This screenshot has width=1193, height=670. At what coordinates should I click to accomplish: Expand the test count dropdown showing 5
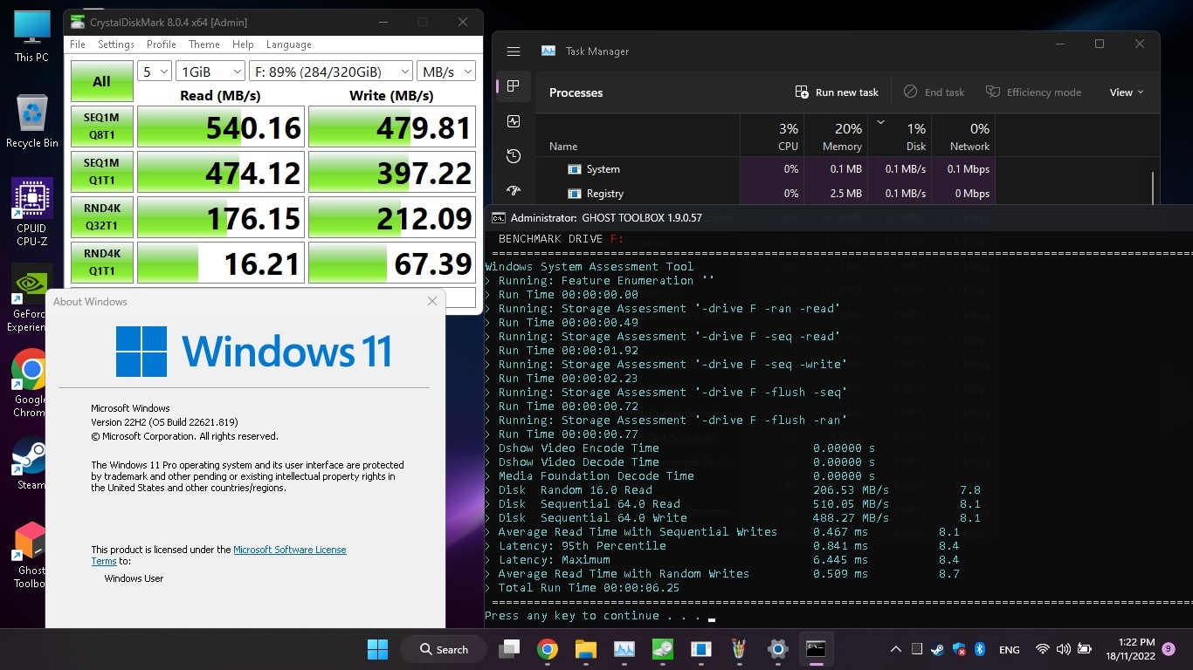click(155, 72)
